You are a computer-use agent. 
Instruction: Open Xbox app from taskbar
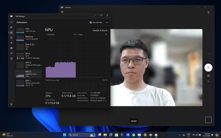pyautogui.click(x=134, y=135)
